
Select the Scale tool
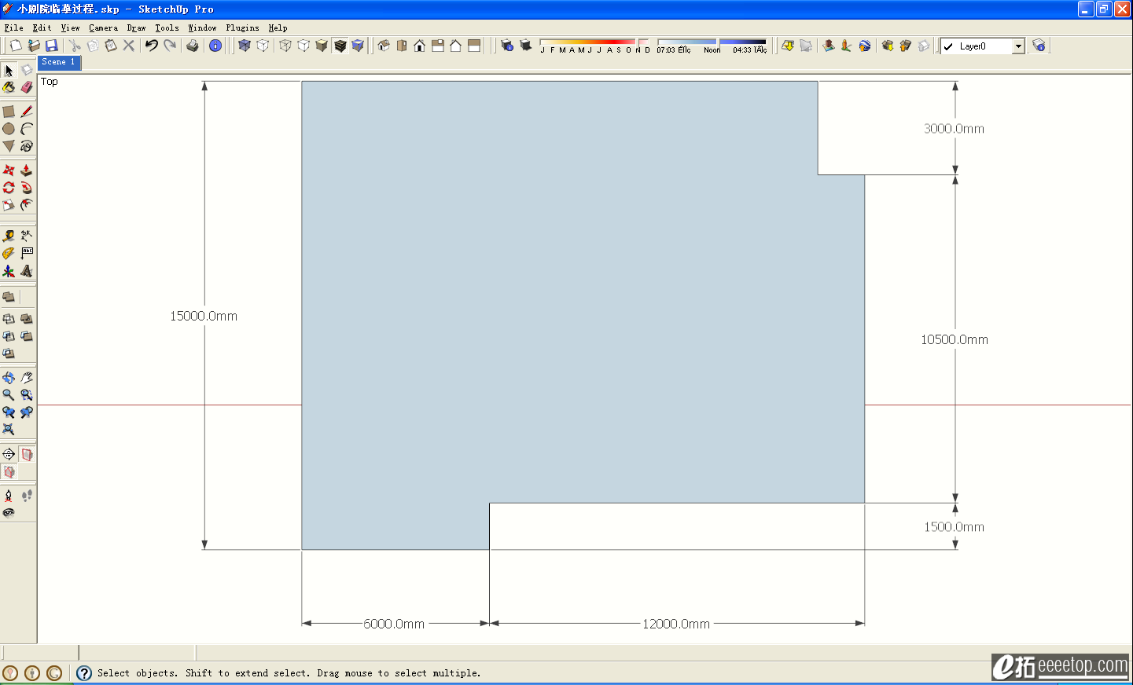coord(9,205)
